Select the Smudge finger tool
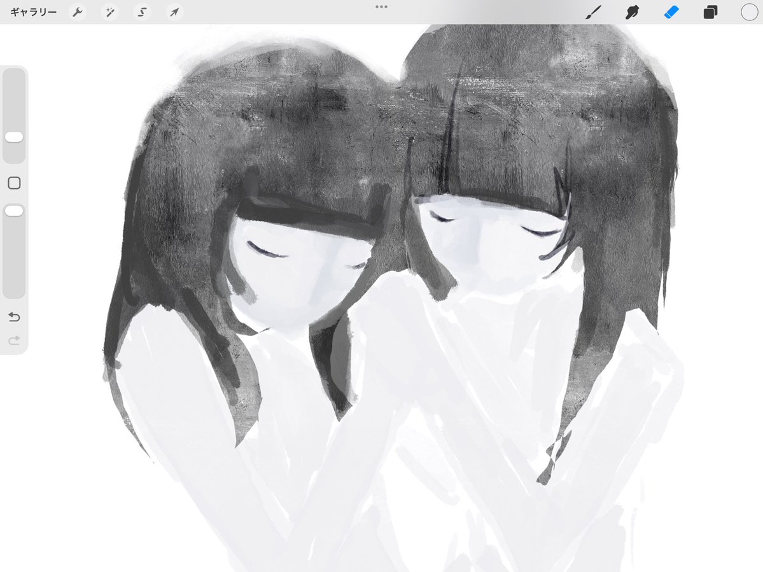The height and width of the screenshot is (572, 763). pyautogui.click(x=632, y=12)
